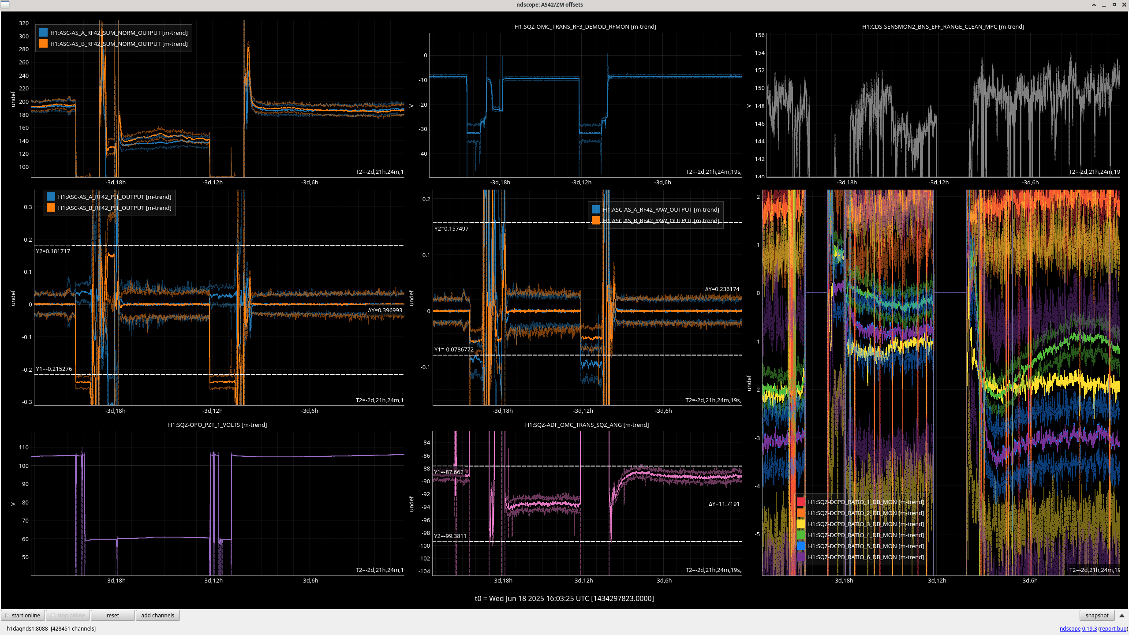The image size is (1129, 635).
Task: Open the 0.19.3 version link
Action: [1089, 628]
